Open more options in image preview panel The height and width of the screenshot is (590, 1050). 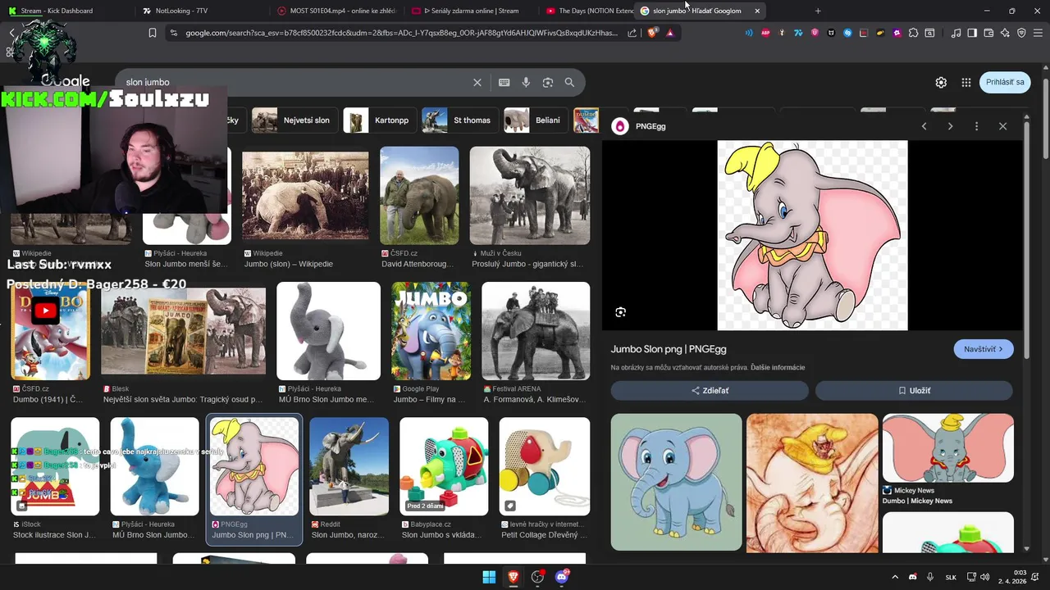pyautogui.click(x=976, y=126)
